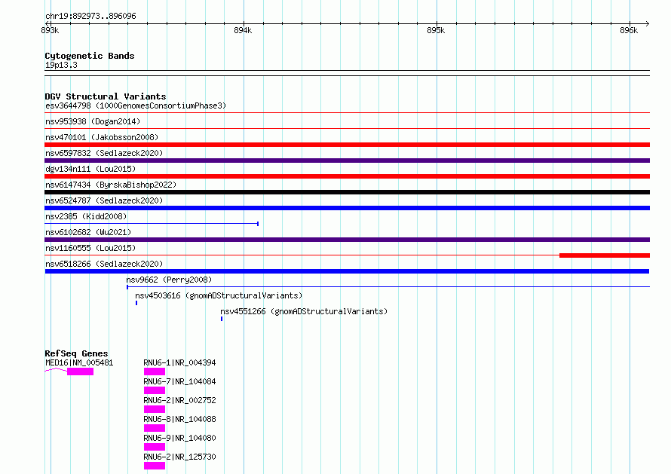This screenshot has width=671, height=474.
Task: Select the nsv1160555 (Lou2015) label
Action: [90, 248]
